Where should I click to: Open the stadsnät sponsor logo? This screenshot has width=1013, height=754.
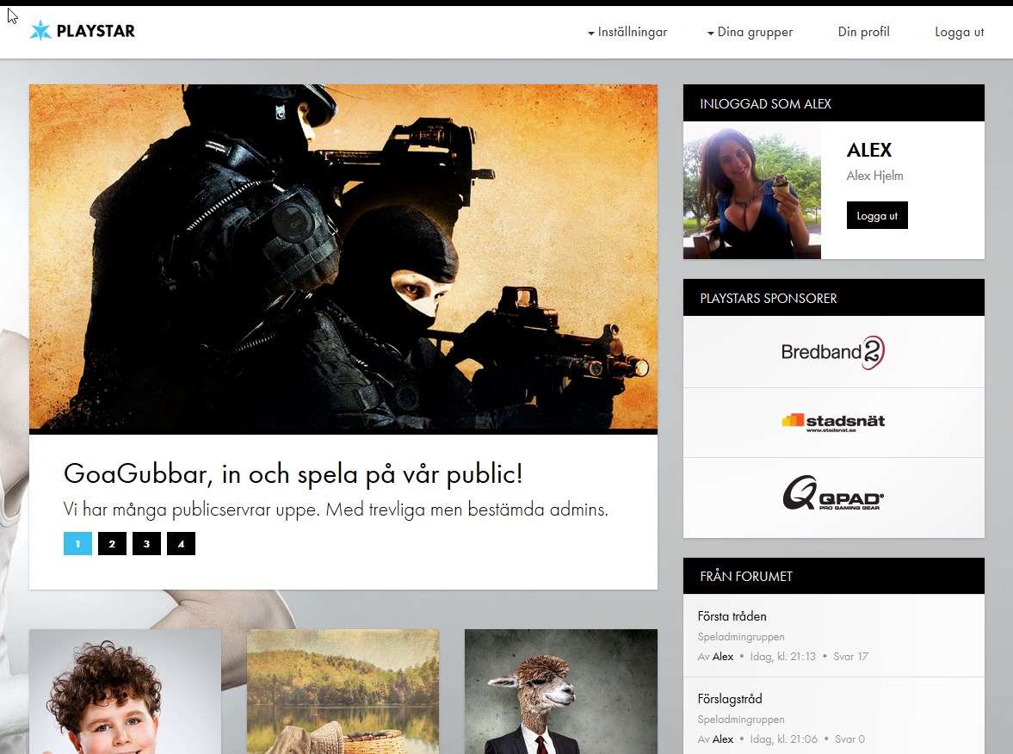pos(833,423)
